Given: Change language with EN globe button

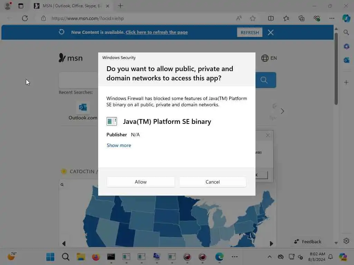Looking at the screenshot, I should pos(269,58).
